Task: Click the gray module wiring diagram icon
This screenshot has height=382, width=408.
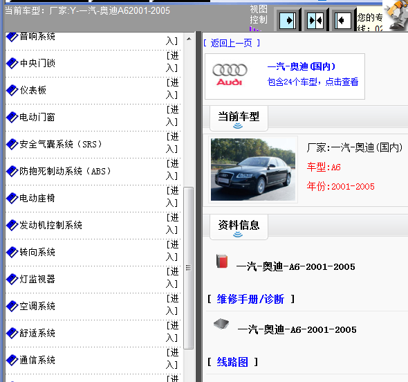Action: (221, 324)
